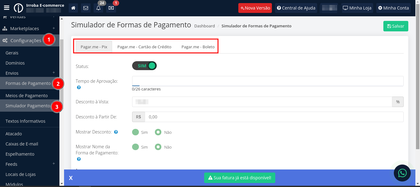The width and height of the screenshot is (420, 187).
Task: Click the Desconto à Partir De field
Action: pyautogui.click(x=274, y=117)
